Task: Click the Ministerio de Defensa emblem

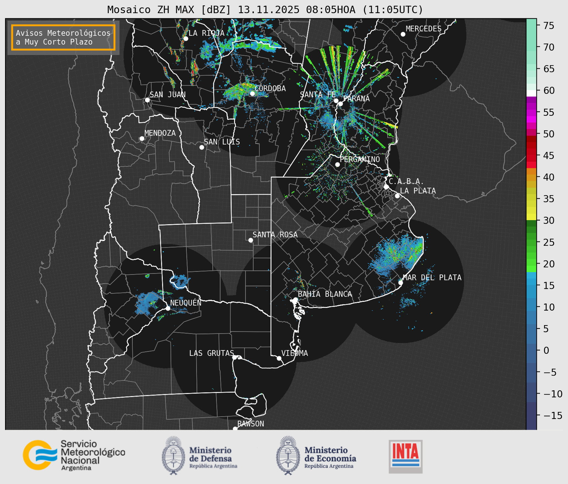Action: pyautogui.click(x=173, y=456)
